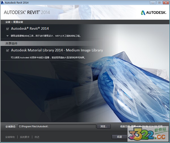Click the 磁盘空间 disk space information

coord(141,126)
